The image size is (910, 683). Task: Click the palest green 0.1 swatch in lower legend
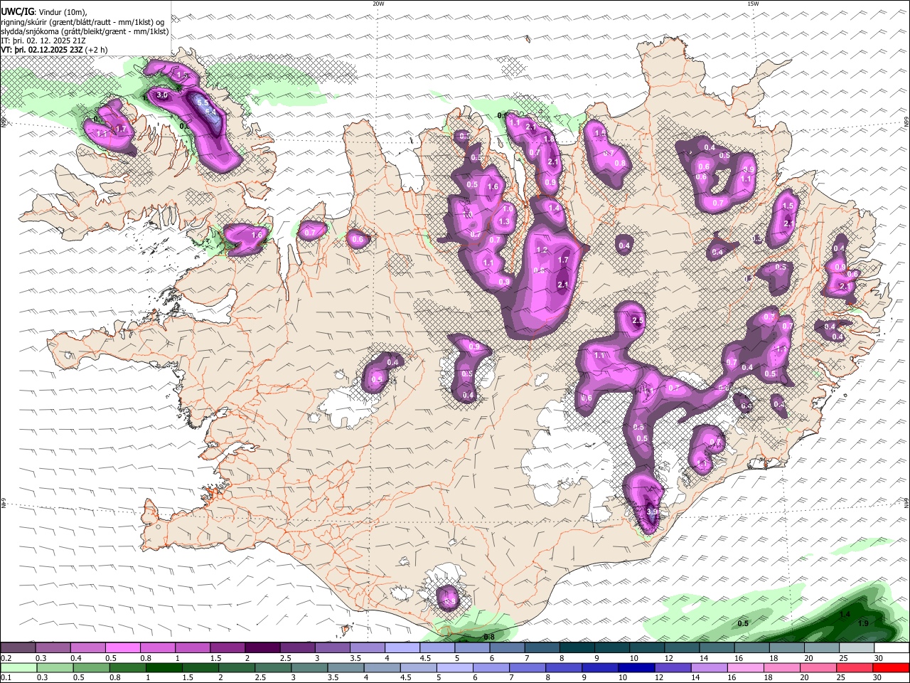click(x=18, y=667)
